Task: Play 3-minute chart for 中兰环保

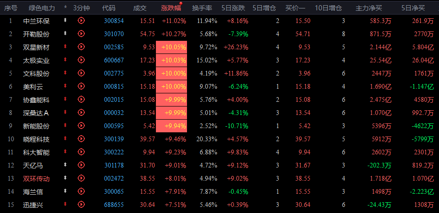Action: (81, 20)
